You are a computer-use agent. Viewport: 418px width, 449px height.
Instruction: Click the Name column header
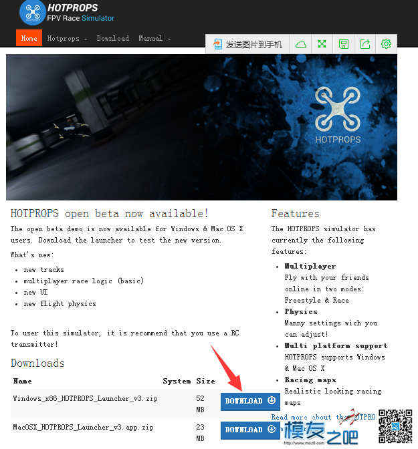tap(22, 381)
